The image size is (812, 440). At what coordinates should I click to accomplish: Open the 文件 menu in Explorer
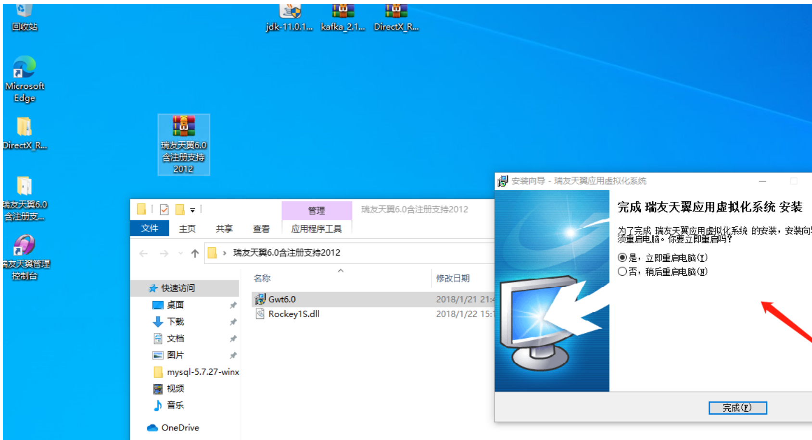tap(150, 228)
